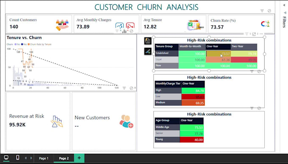The height and width of the screenshot is (164, 288).
Task: Open More options ellipsis on selected matrix
Action: (x=261, y=34)
